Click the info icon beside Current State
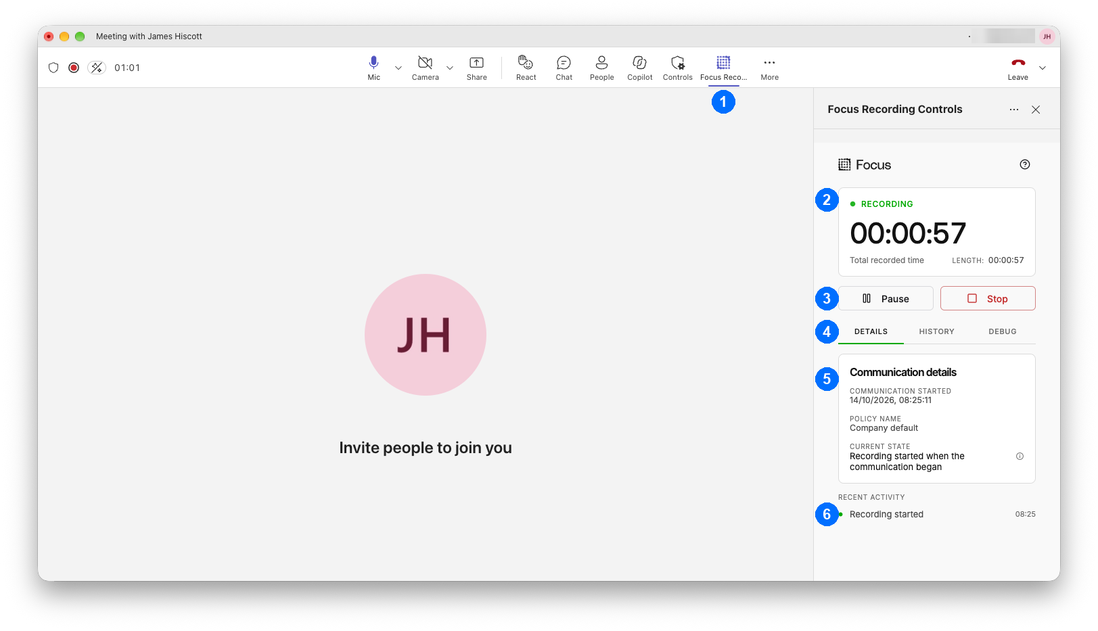 click(x=1020, y=457)
